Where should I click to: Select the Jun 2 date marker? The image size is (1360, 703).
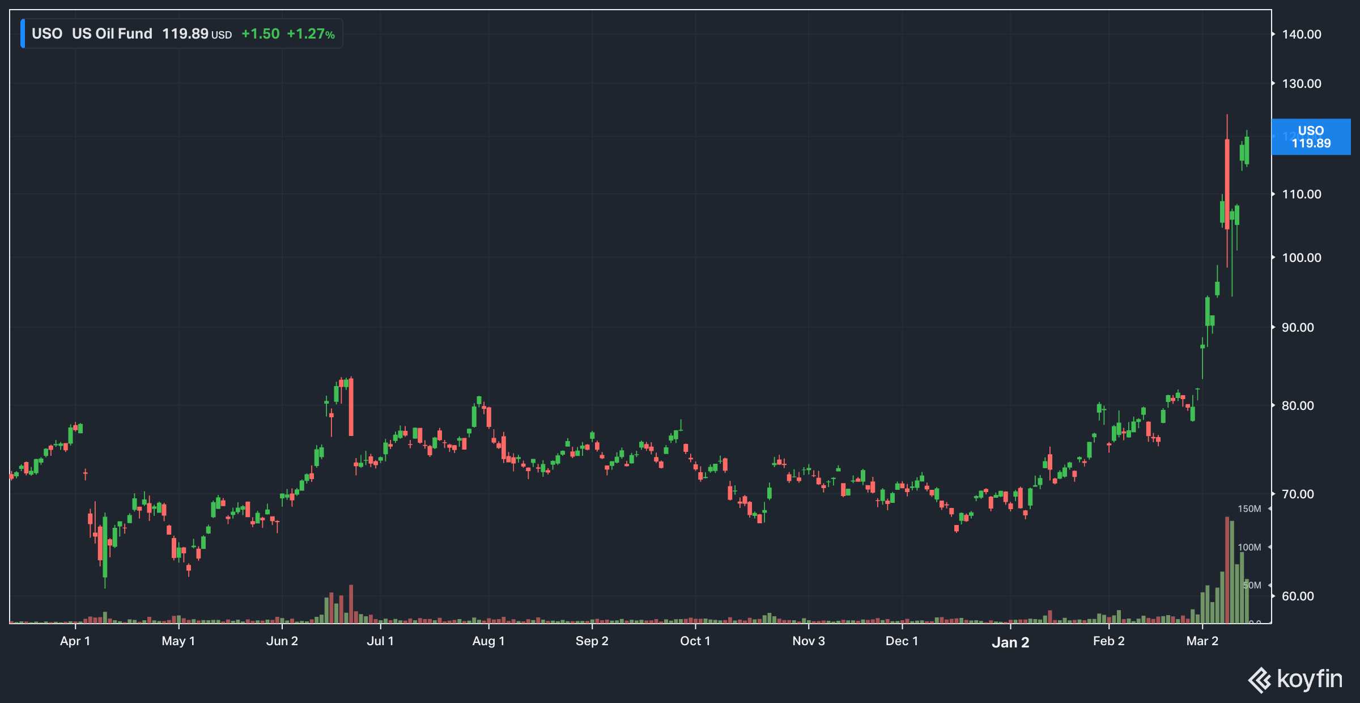point(282,641)
